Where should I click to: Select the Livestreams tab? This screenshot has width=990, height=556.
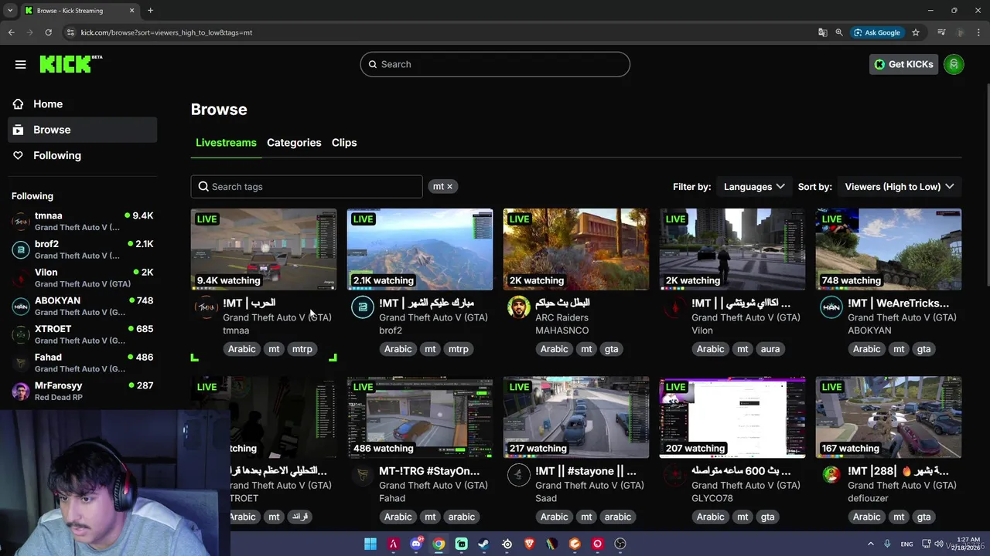(226, 143)
